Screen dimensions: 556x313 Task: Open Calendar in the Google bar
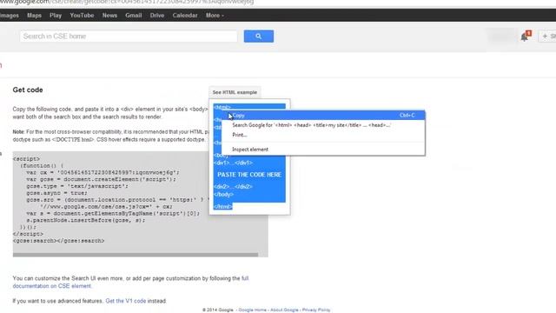tap(185, 16)
